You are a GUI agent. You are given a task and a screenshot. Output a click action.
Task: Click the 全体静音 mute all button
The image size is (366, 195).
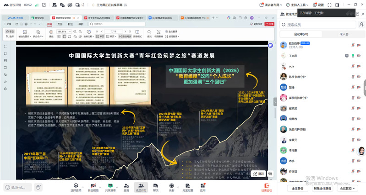tap(298, 188)
